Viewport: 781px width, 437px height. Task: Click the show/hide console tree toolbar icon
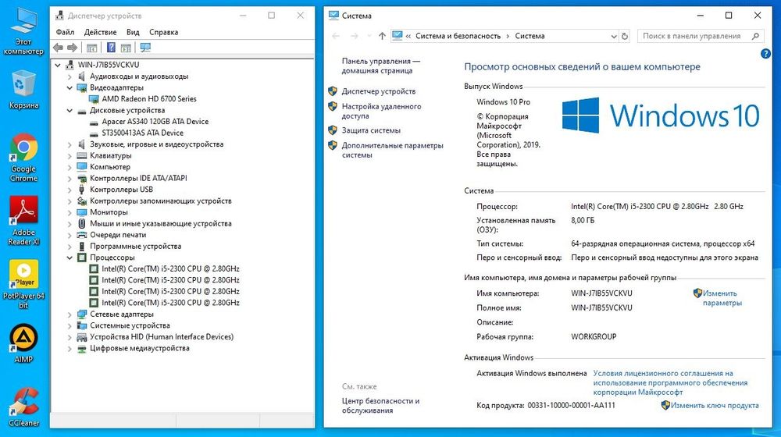coord(91,48)
